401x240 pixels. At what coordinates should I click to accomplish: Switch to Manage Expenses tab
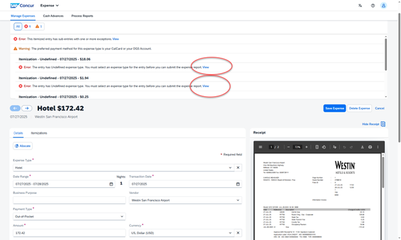click(22, 16)
